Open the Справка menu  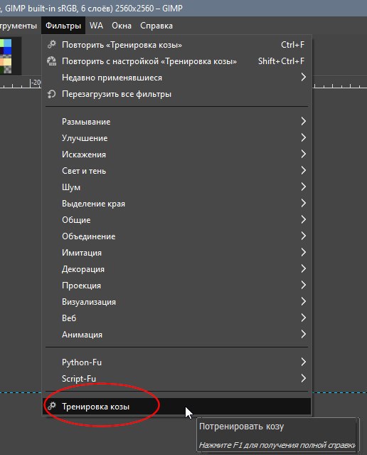[156, 26]
